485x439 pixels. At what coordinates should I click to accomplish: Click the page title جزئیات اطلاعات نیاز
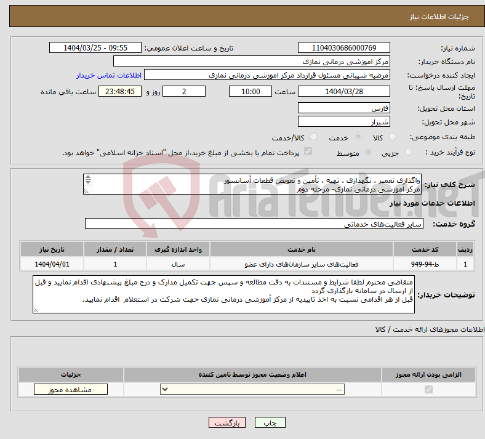439,17
